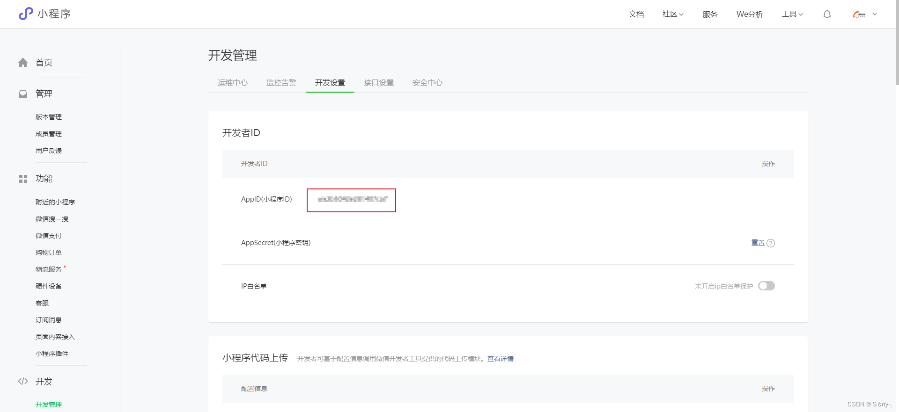This screenshot has width=899, height=412.
Task: Open 成员管理 in the sidebar
Action: pos(49,134)
